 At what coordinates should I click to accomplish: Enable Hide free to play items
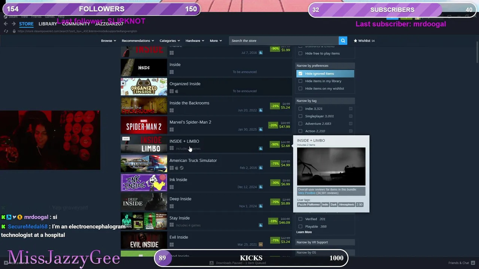click(300, 53)
